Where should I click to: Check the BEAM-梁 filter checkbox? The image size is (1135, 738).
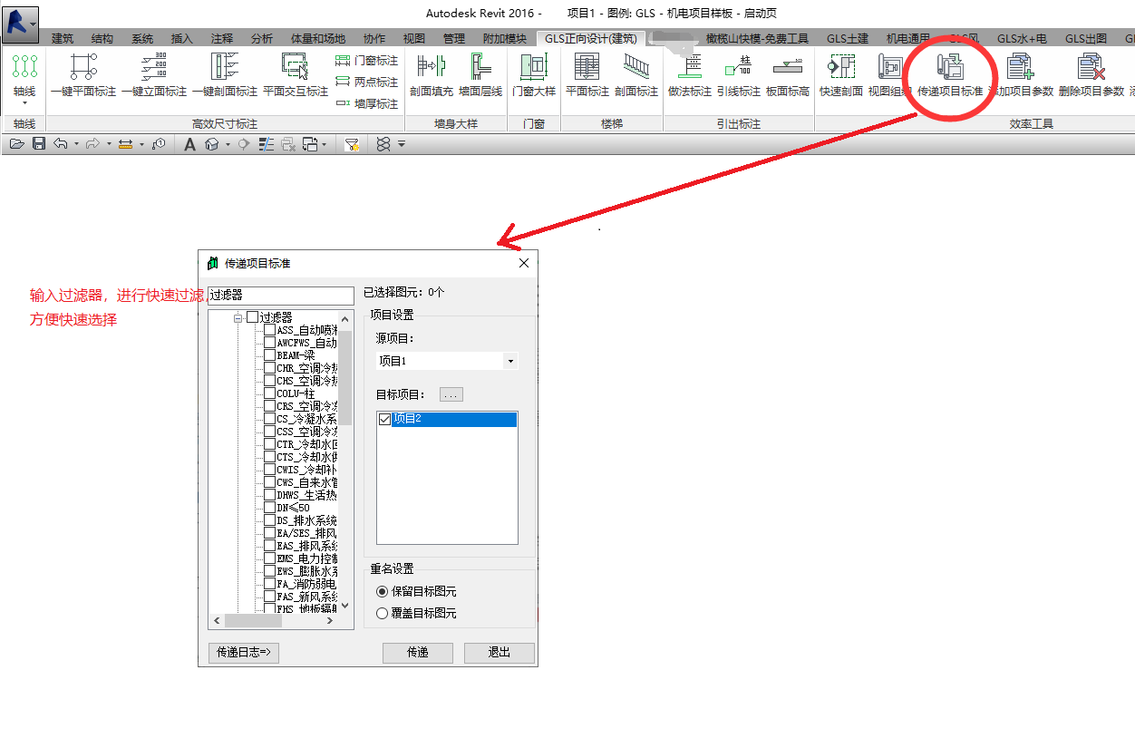(x=269, y=355)
